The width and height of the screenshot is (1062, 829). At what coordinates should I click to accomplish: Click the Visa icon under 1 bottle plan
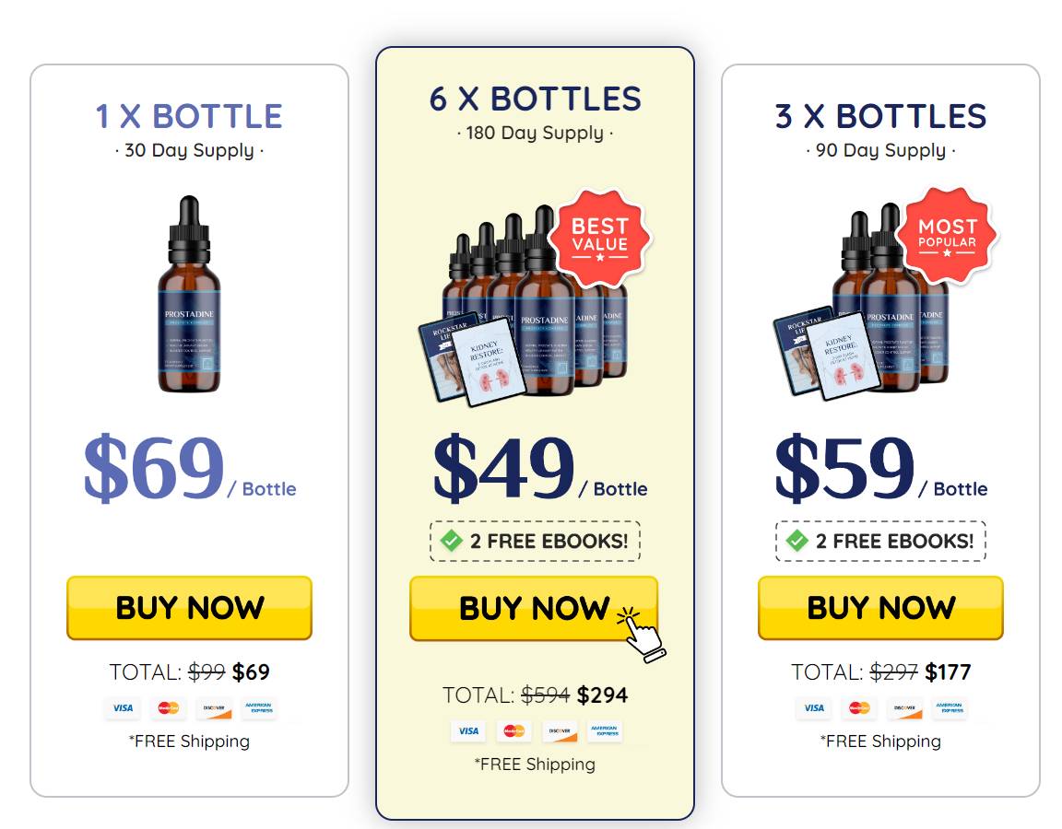(122, 708)
